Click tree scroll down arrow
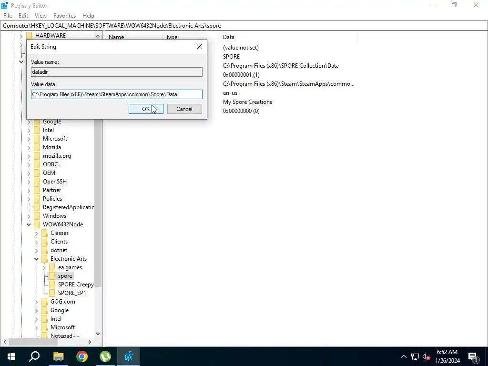 click(x=98, y=334)
